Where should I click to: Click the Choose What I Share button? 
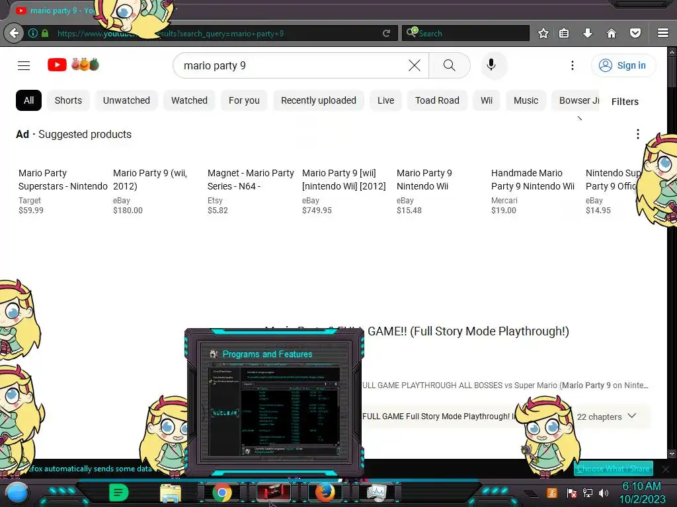pyautogui.click(x=613, y=469)
